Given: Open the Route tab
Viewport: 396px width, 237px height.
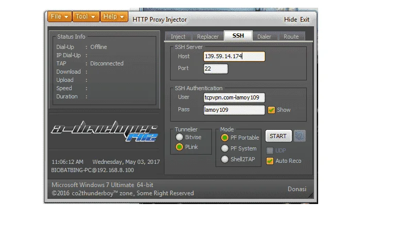Looking at the screenshot, I should point(291,37).
